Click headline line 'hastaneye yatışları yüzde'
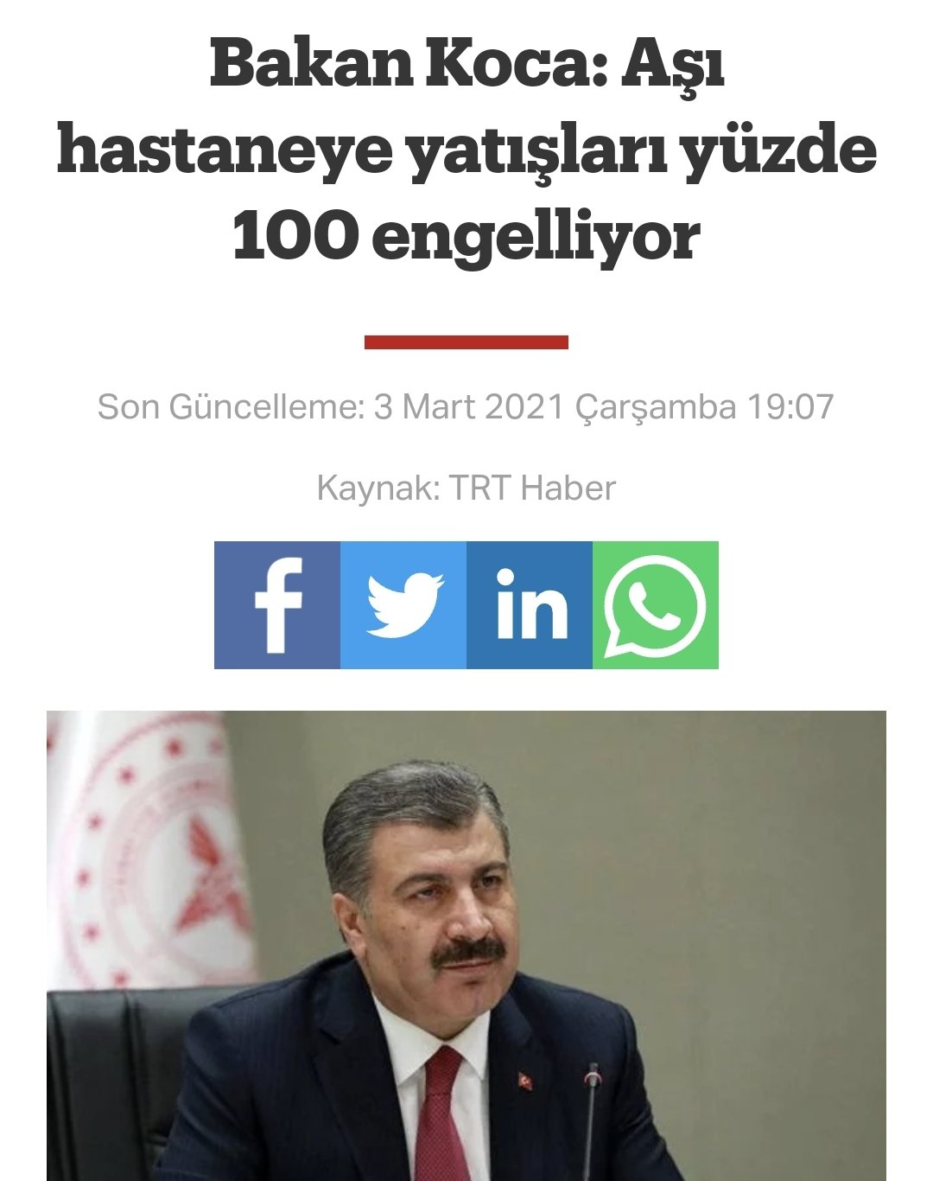 click(x=466, y=150)
